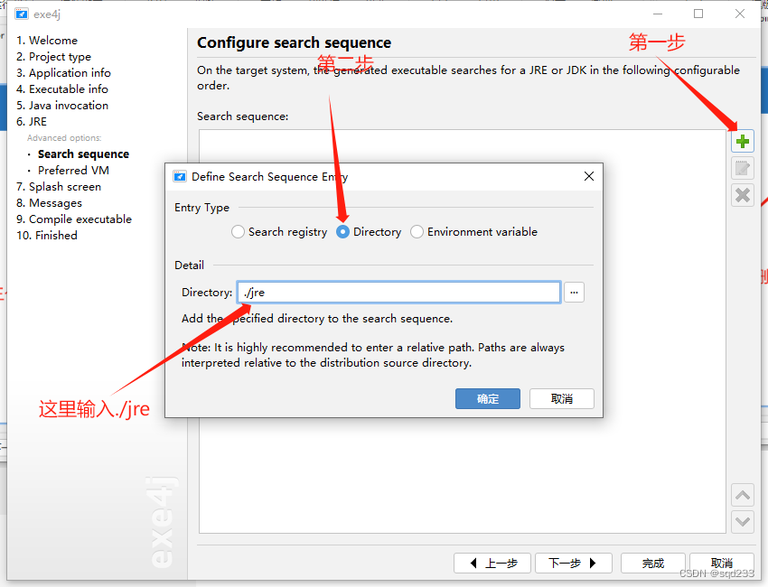Click the green plus add-entry icon
This screenshot has height=587, width=768.
tap(742, 142)
